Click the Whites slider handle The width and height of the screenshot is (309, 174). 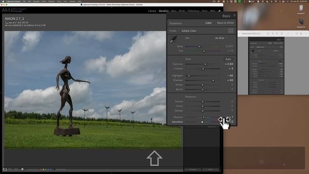pos(203,85)
